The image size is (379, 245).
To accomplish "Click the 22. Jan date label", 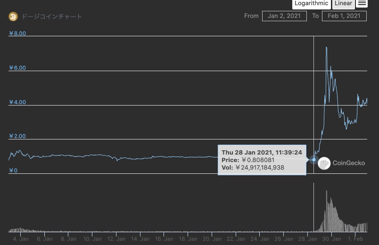I will point(236,239).
